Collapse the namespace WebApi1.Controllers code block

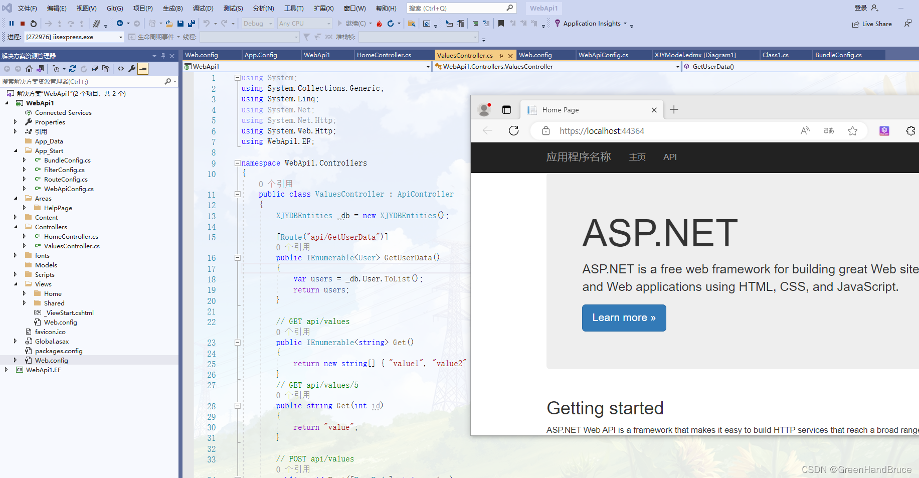coord(237,163)
